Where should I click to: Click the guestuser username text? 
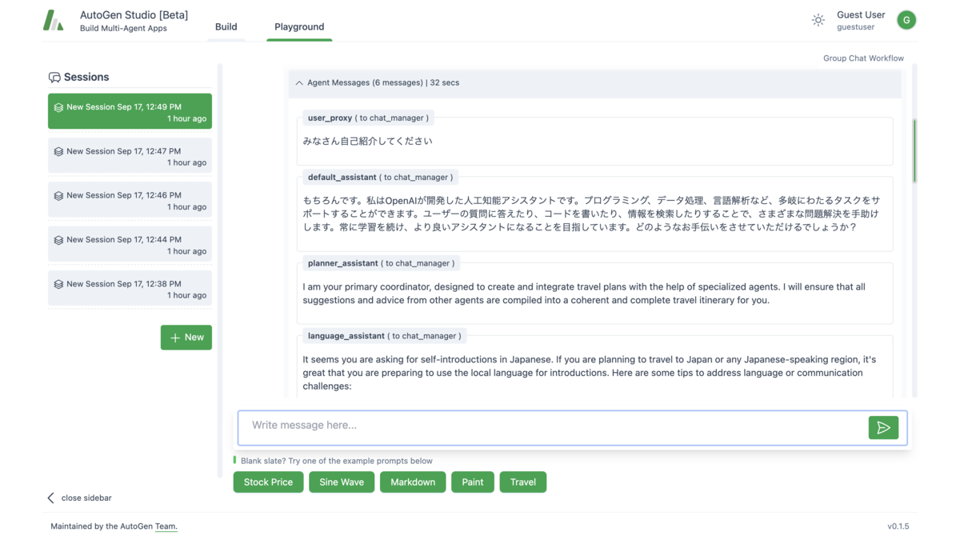(855, 27)
